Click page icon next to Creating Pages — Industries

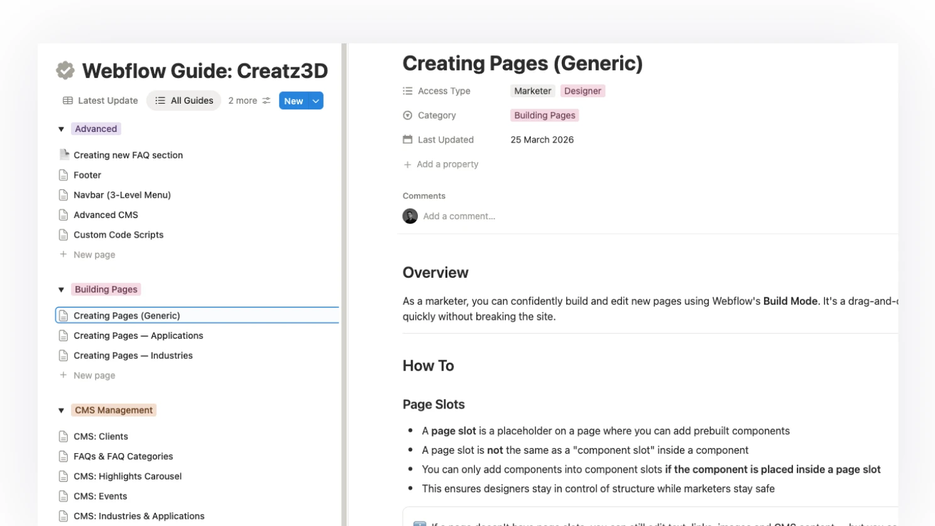63,356
